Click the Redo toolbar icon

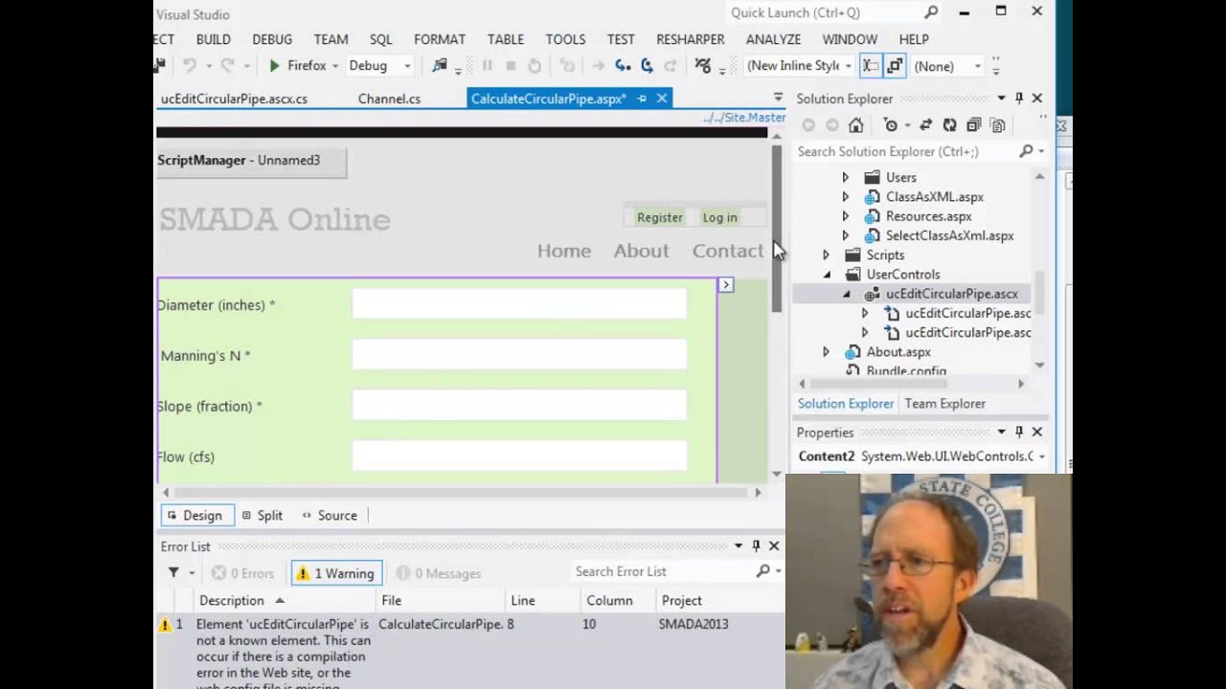pos(227,66)
